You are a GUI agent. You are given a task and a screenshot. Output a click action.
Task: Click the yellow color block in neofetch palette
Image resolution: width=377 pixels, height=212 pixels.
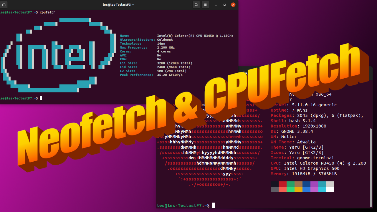pyautogui.click(x=298, y=189)
